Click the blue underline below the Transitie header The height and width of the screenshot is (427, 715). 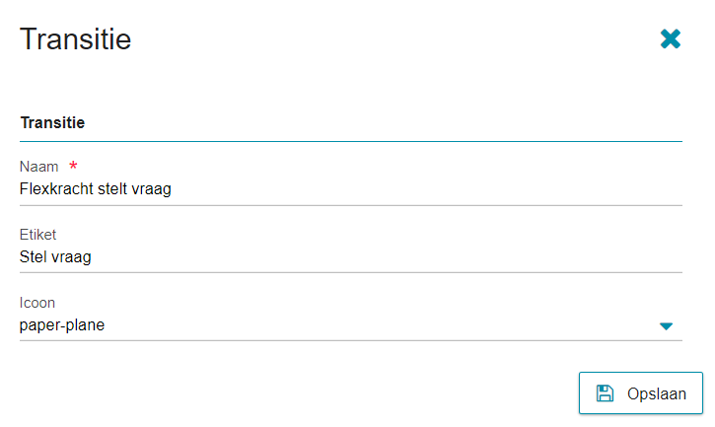(351, 141)
